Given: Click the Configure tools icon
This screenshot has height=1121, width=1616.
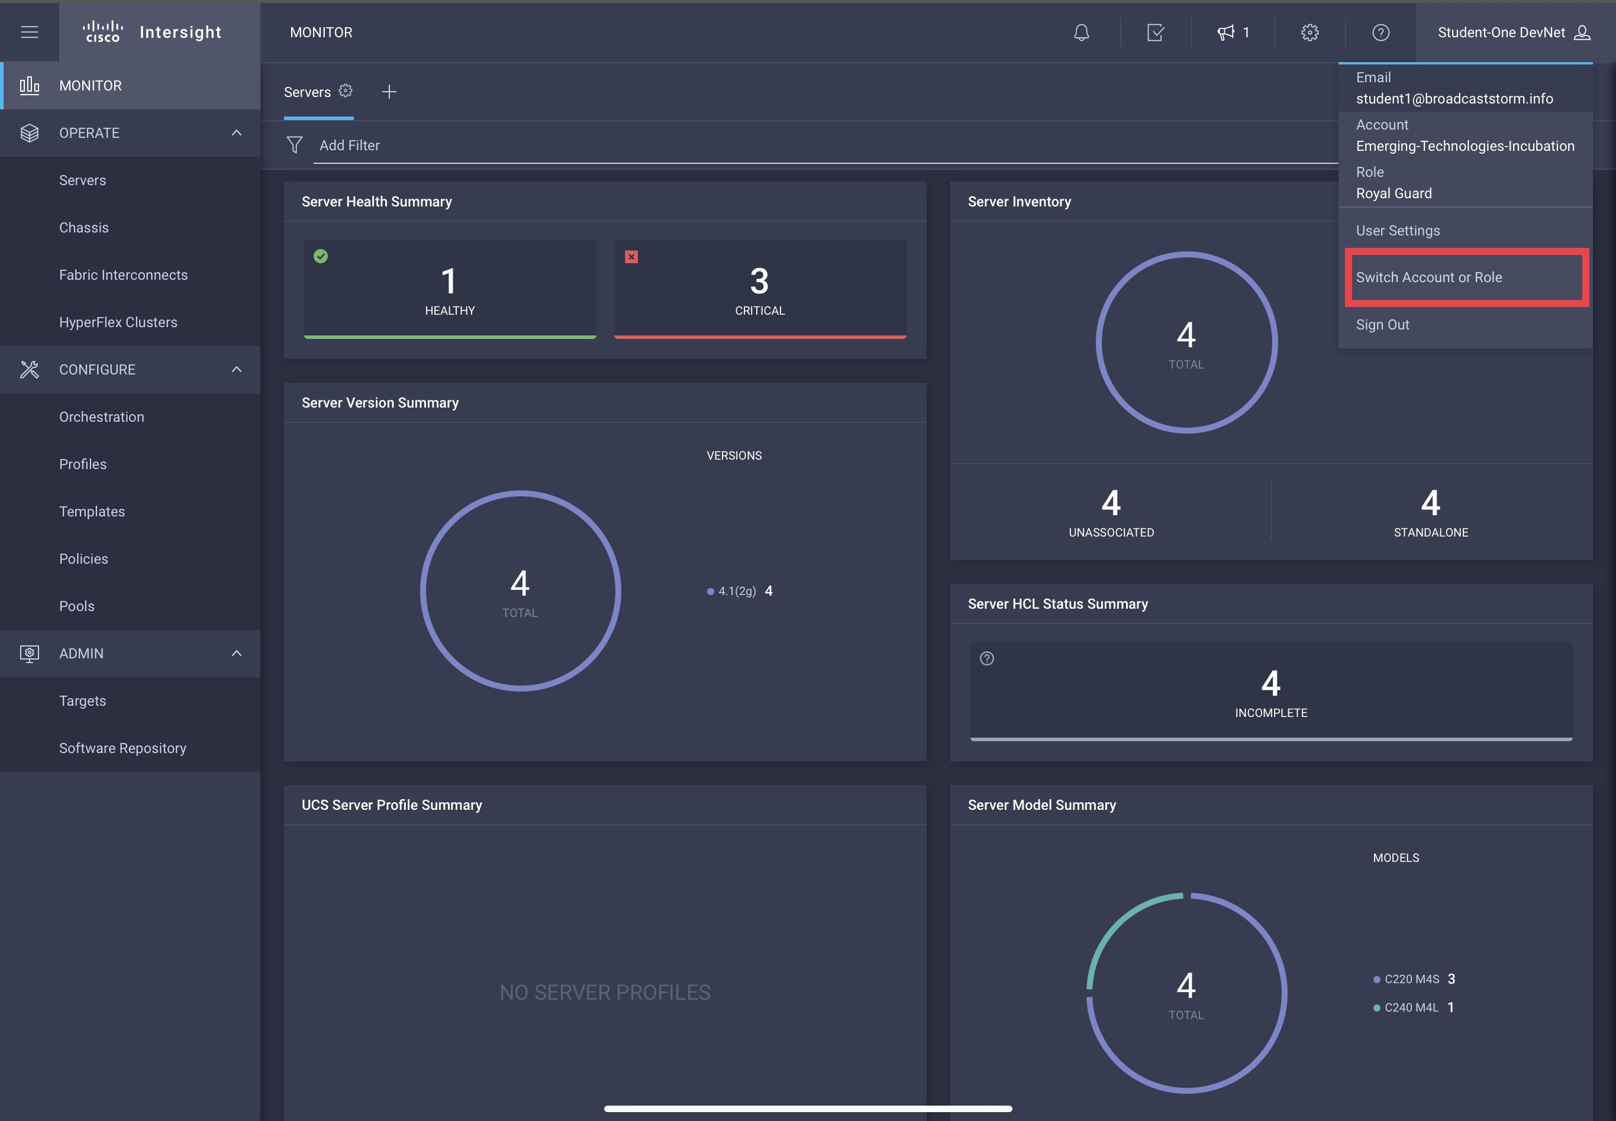Looking at the screenshot, I should tap(30, 370).
